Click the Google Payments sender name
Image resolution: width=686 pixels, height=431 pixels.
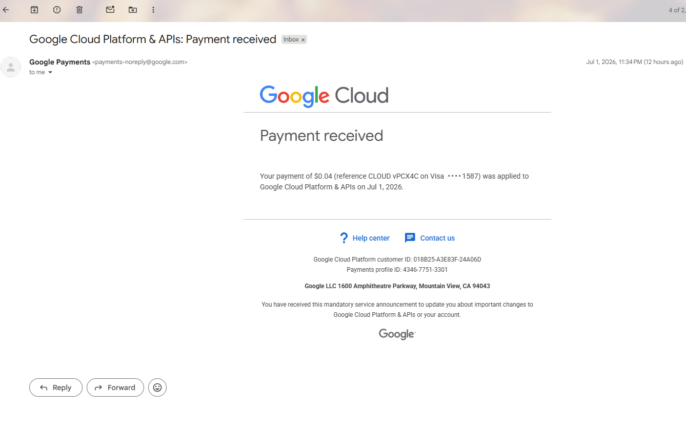coord(59,62)
